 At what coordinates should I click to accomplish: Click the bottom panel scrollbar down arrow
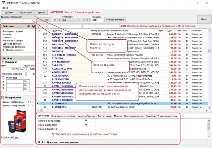click(209, 137)
